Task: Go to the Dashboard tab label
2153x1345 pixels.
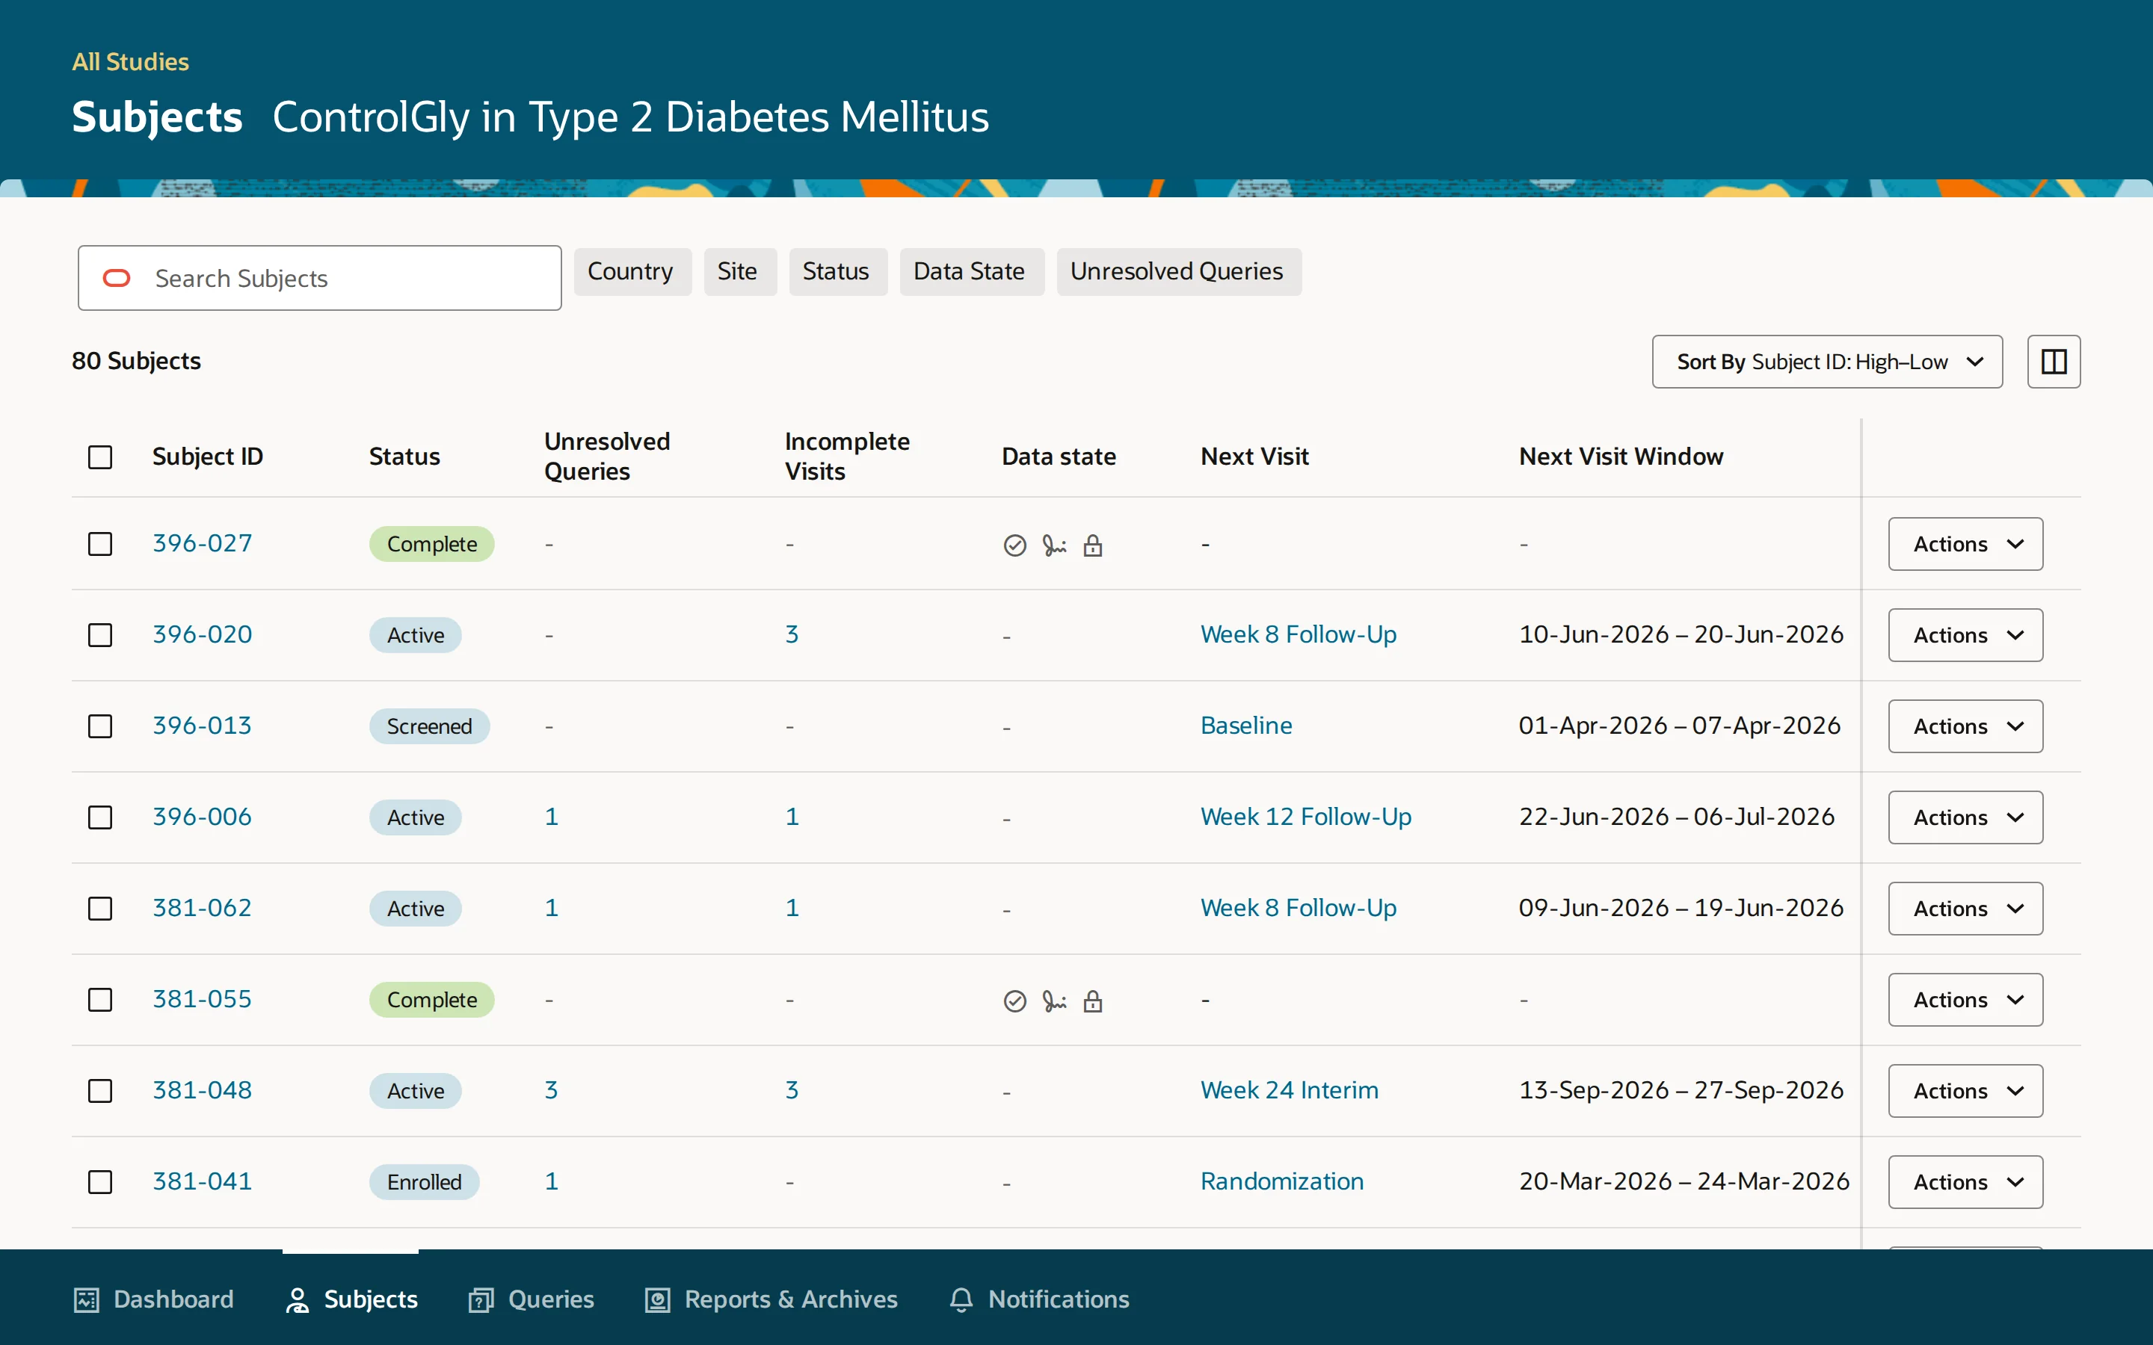Action: (173, 1299)
